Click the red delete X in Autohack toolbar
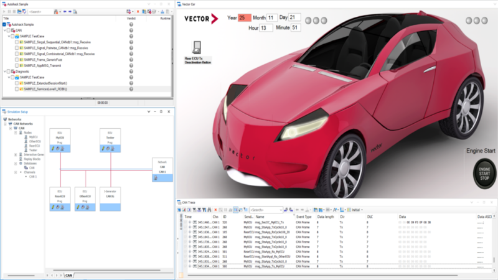 tap(138, 12)
